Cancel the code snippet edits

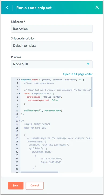[35, 186]
